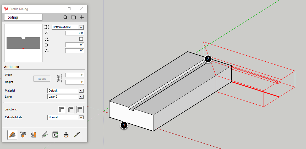
Task: Toggle the mitered corner junction option
Action: tap(71, 110)
